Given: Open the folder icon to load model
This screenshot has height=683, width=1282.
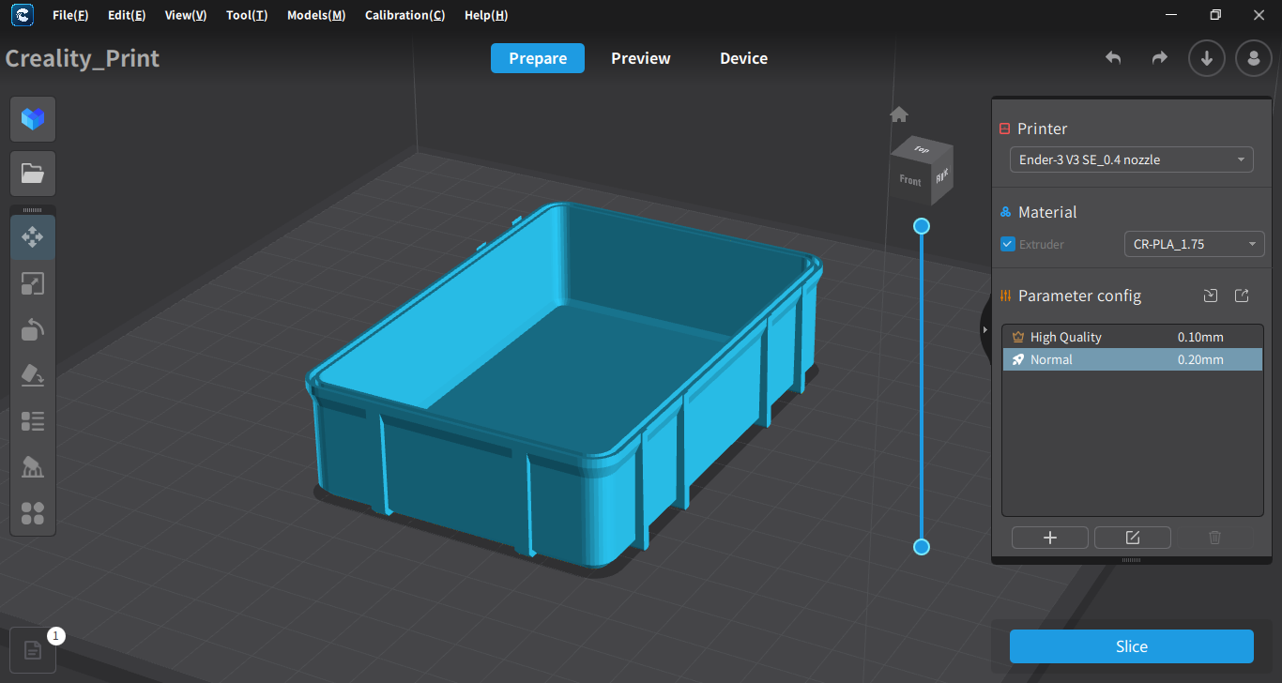Looking at the screenshot, I should [x=33, y=174].
